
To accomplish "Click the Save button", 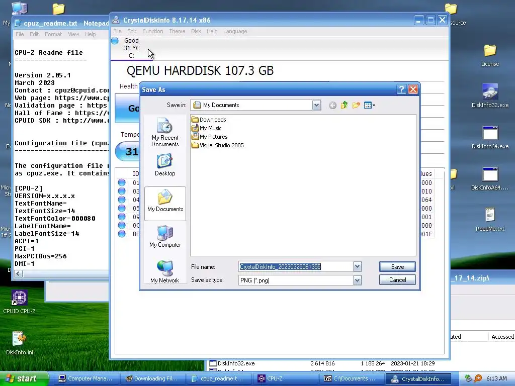I will pos(397,266).
